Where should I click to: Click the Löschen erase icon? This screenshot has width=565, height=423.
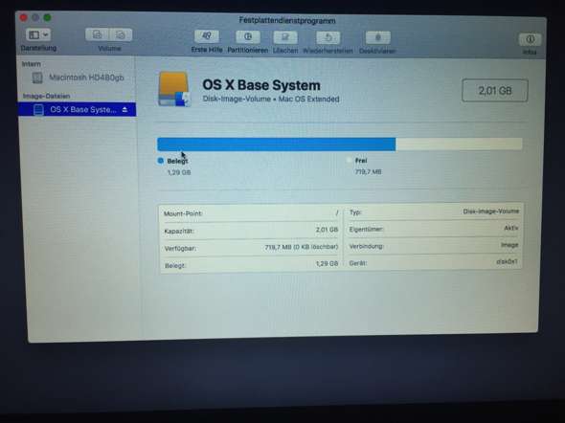pos(285,37)
